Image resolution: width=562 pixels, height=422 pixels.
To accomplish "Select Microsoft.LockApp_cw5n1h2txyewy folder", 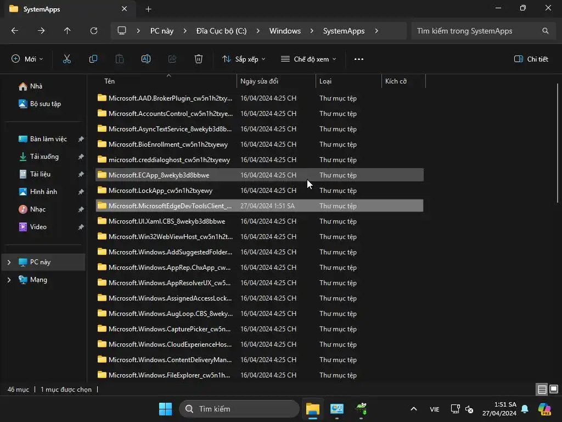I will click(260, 191).
